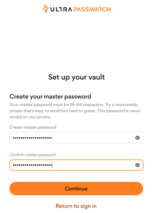Viewport: 152px width, 213px height.
Task: Click the Confirm master password field label
Action: [33, 155]
